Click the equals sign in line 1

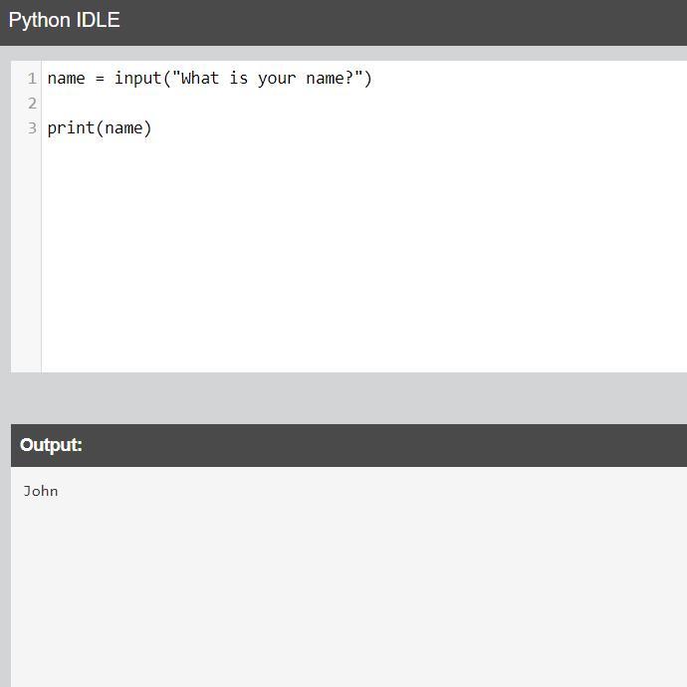pyautogui.click(x=100, y=79)
